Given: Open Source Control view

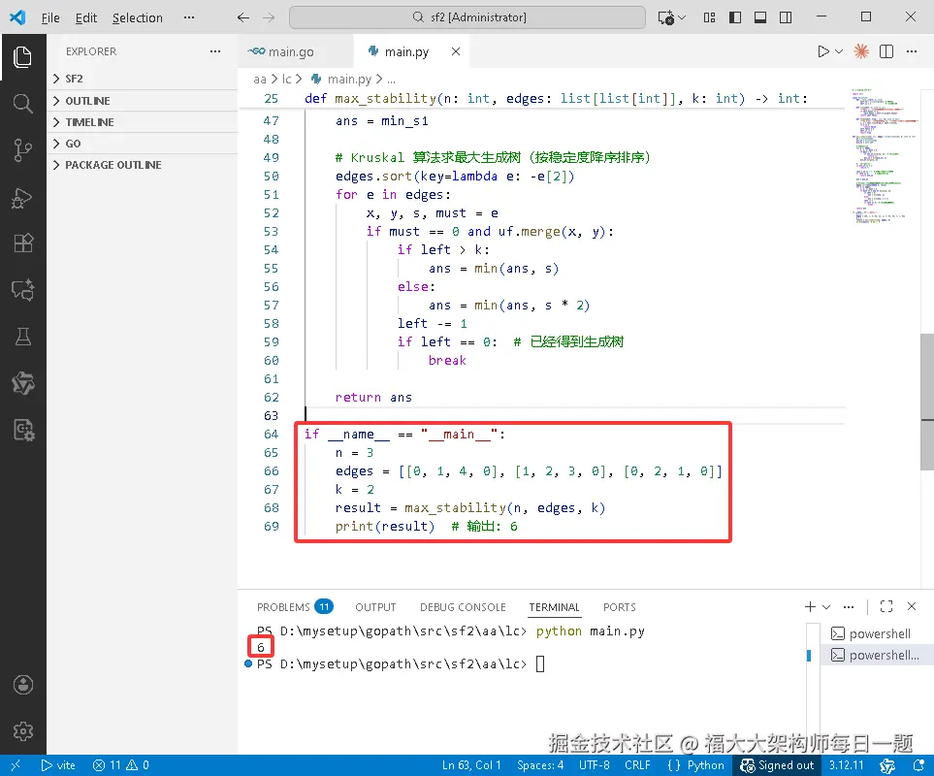Looking at the screenshot, I should (22, 150).
